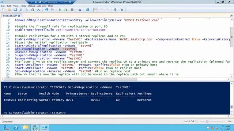Open File Explorer from the taskbar

[x=26, y=128]
